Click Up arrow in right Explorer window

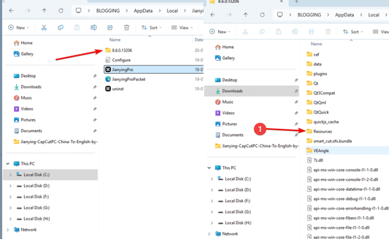click(246, 15)
